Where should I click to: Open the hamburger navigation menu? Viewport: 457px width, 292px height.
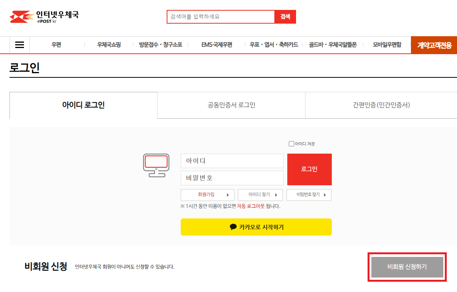click(19, 45)
